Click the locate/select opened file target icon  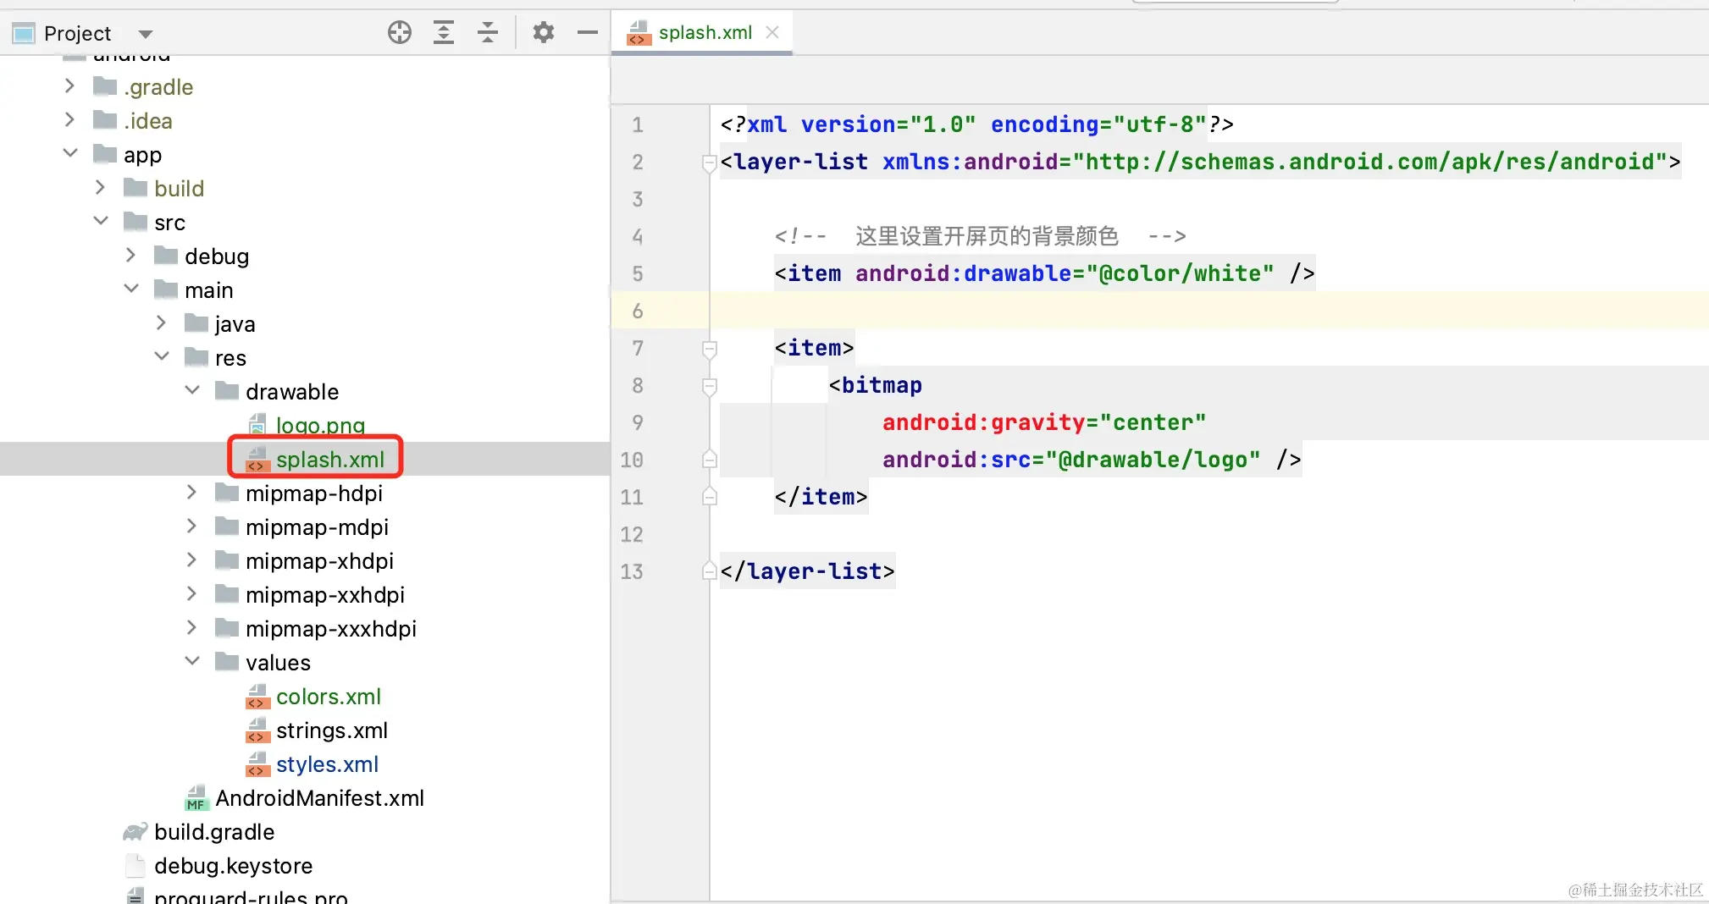point(400,33)
